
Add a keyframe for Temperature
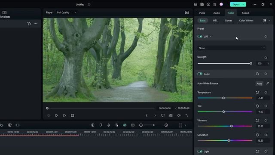(266, 92)
